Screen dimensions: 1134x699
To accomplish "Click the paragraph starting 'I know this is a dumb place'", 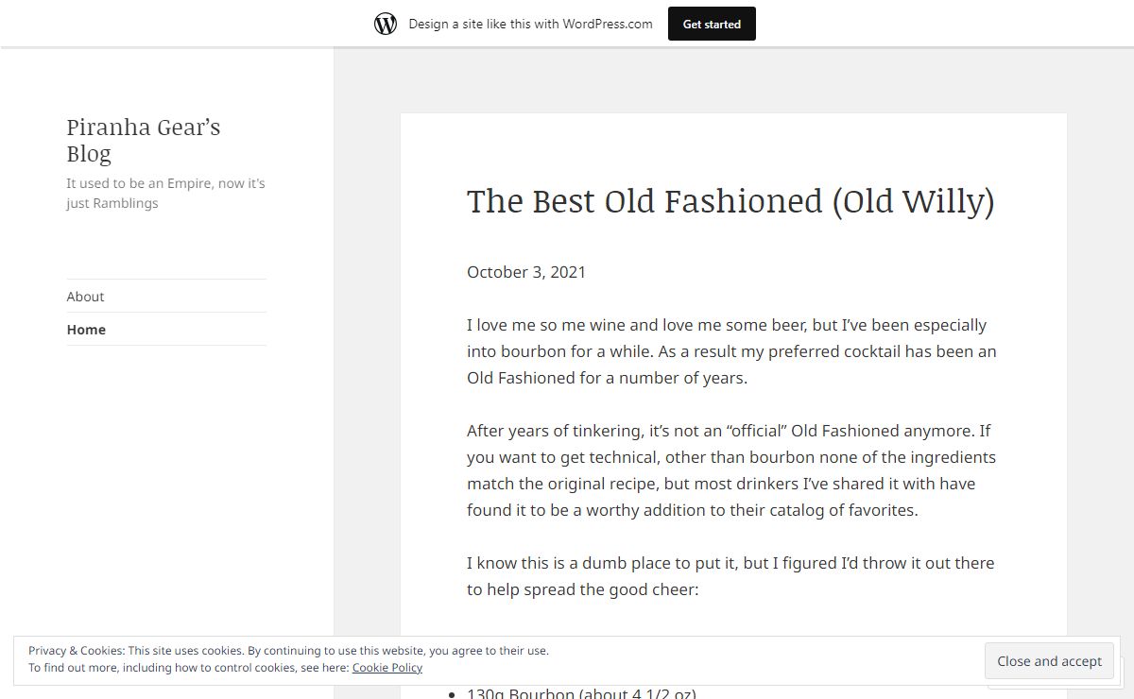I will click(732, 576).
